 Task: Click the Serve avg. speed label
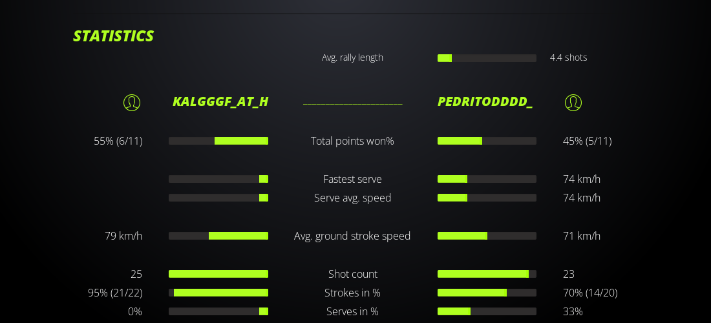[x=352, y=198]
